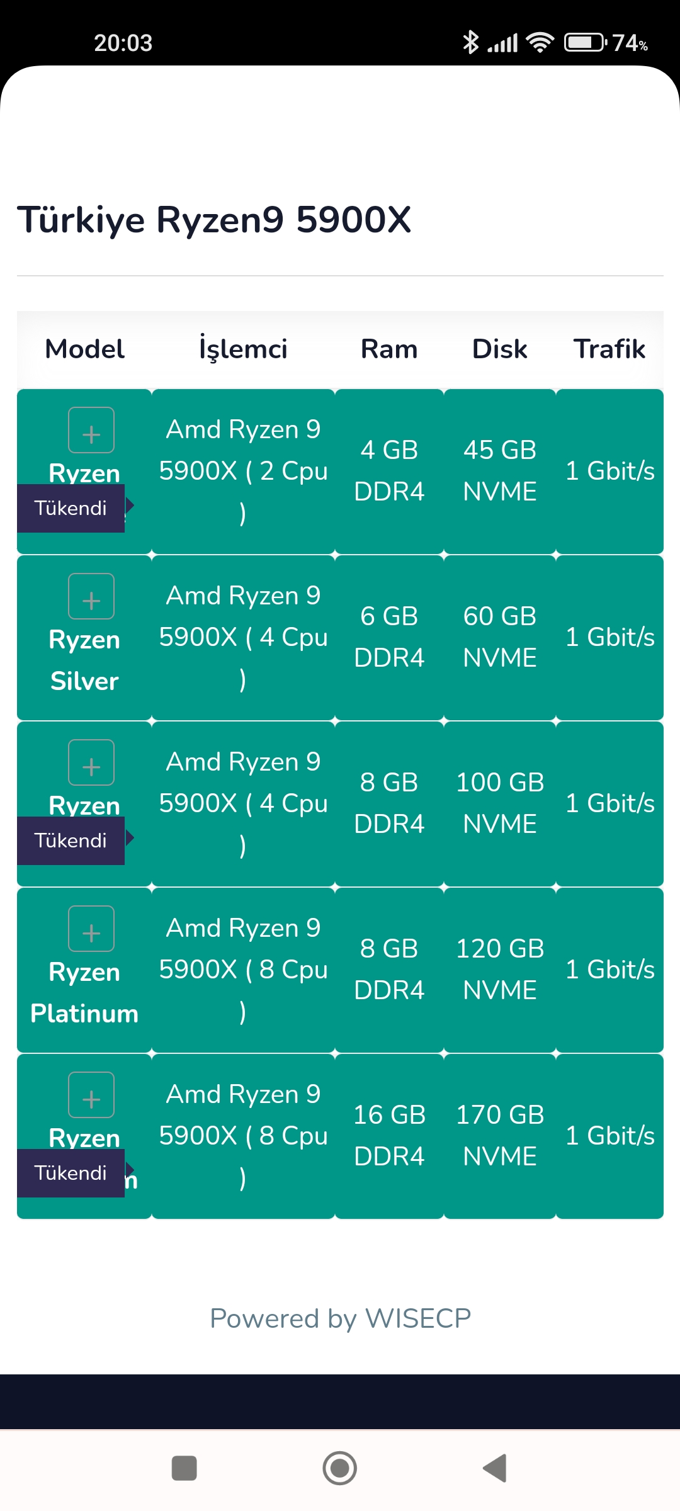Select the Ryzen Silver model name
The image size is (680, 1511).
pyautogui.click(x=84, y=660)
